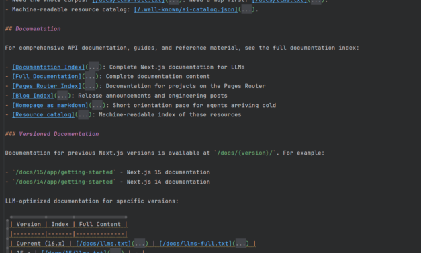Expand folded URL after Full Documentation
The height and width of the screenshot is (253, 421).
pos(90,77)
